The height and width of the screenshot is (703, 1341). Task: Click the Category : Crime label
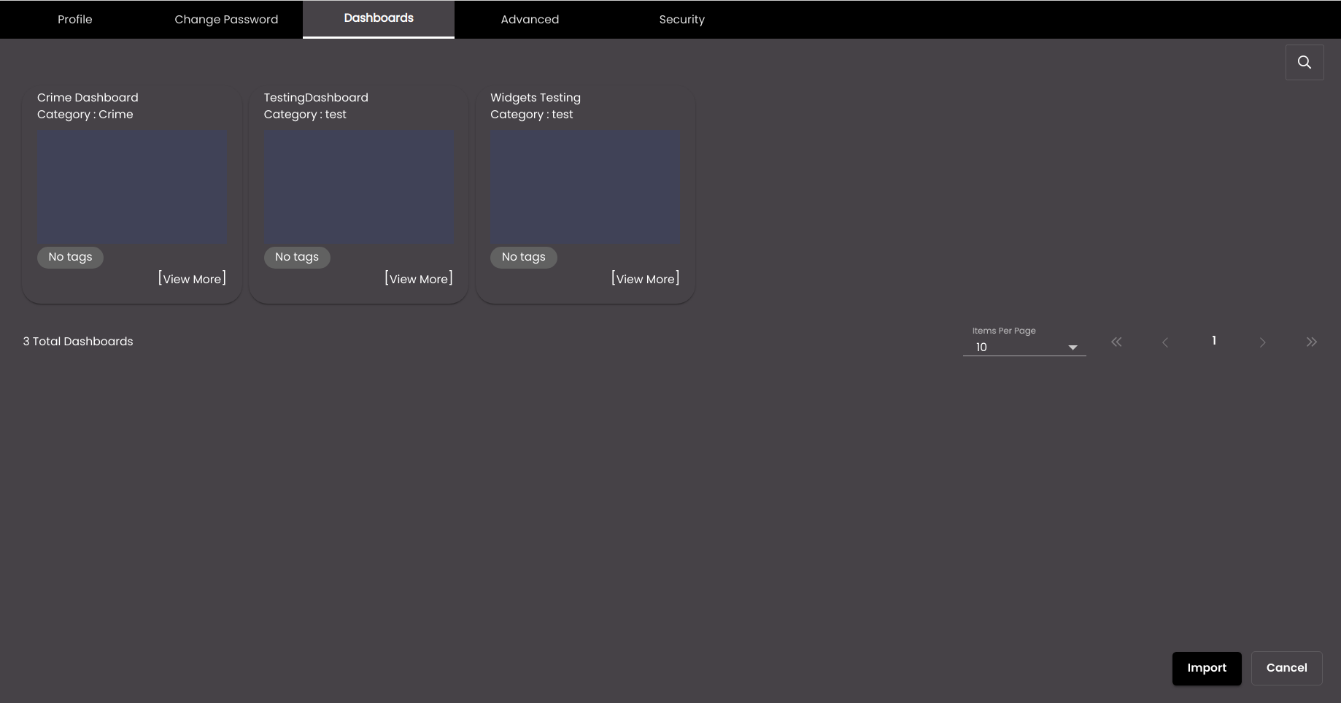point(85,115)
